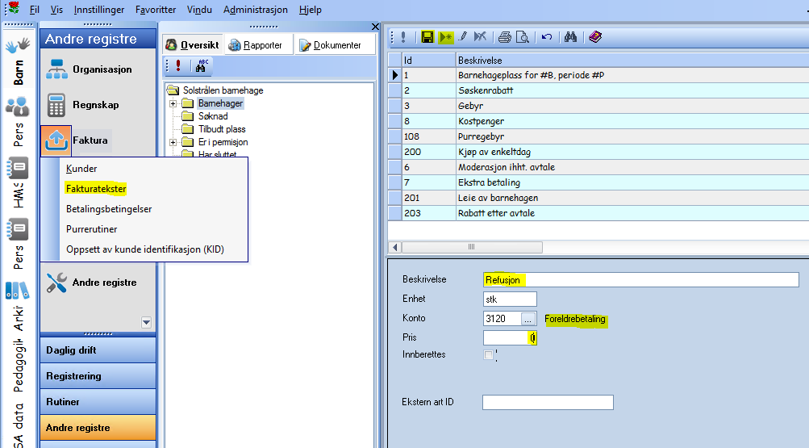Close the Oversikt panel with X
The image size is (809, 448).
[x=375, y=27]
